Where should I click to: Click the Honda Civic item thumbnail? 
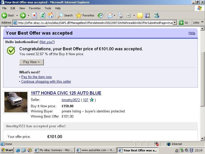coord(16,102)
